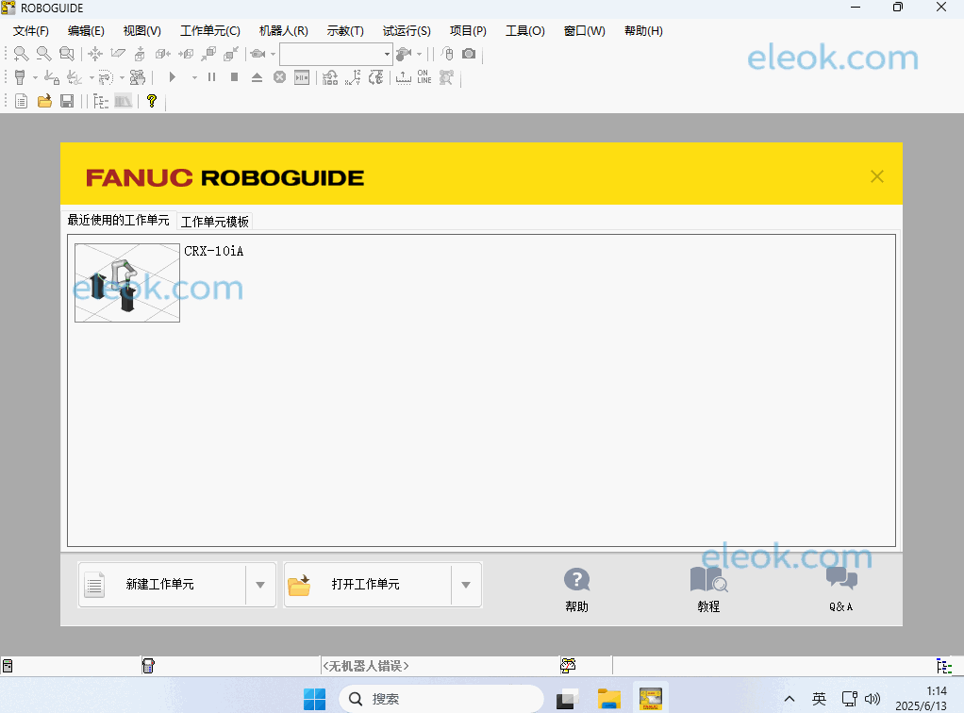Open the 教程 tutorial button
Viewport: 964px width, 713px height.
click(x=709, y=589)
